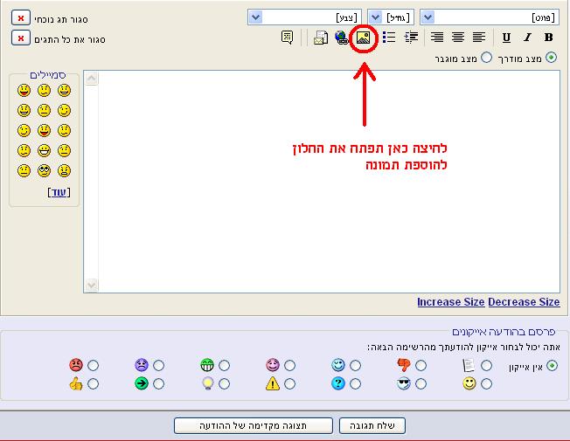
Task: Click the insert image toolbar icon
Action: pos(364,38)
